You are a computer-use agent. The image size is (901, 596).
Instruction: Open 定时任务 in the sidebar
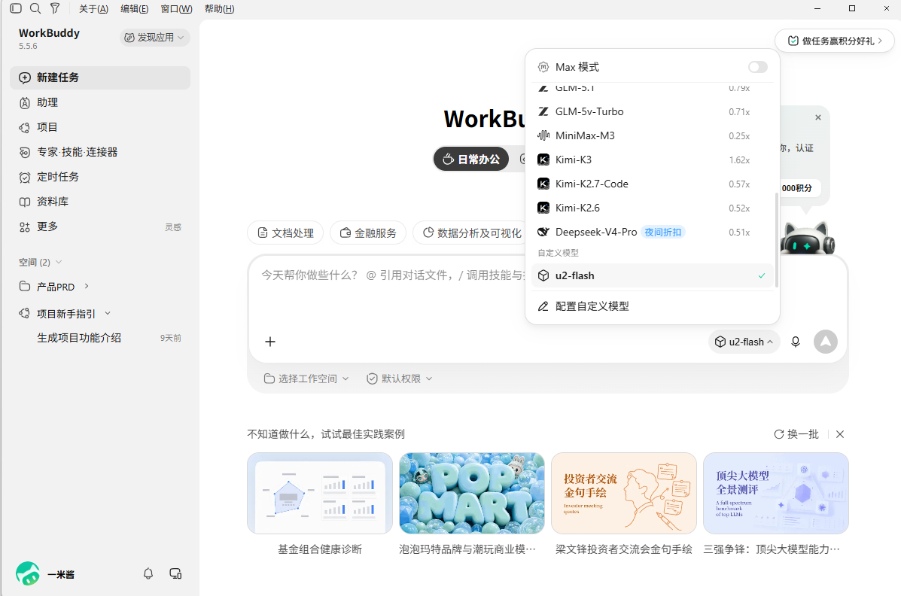100,176
